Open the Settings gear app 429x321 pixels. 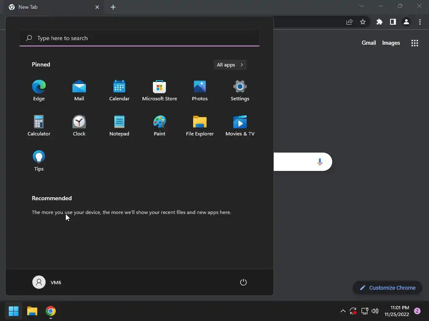(x=240, y=91)
